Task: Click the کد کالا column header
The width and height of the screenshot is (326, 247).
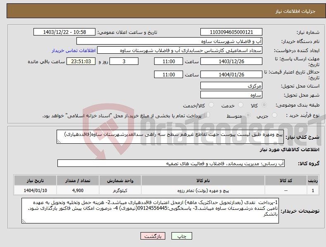Action: coord(286,180)
